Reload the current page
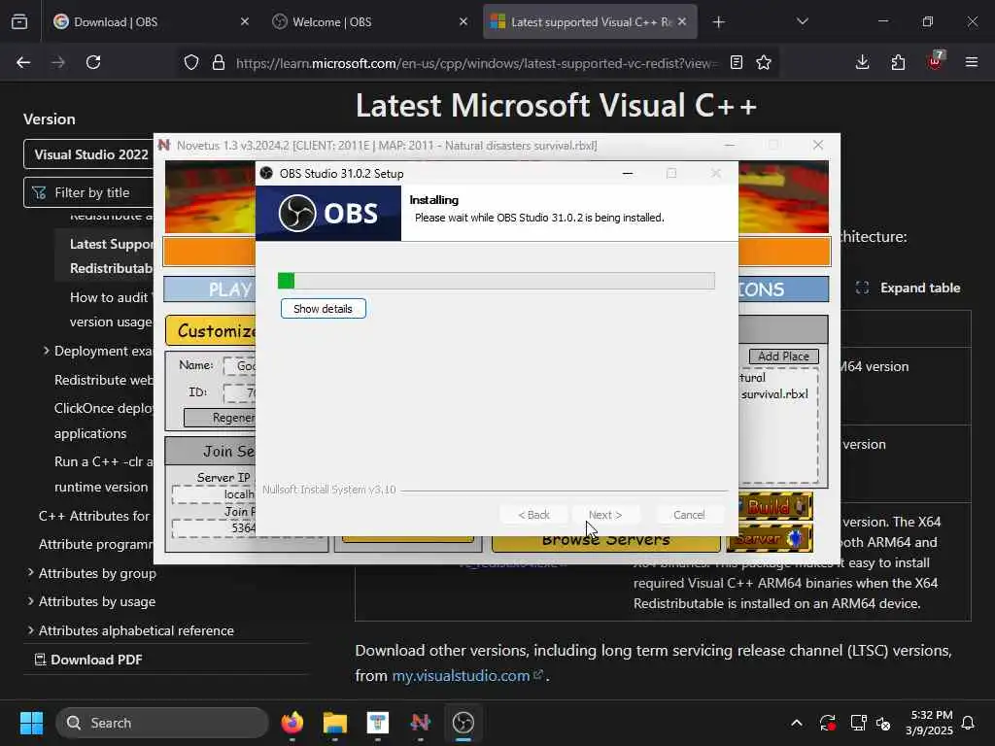 point(93,62)
